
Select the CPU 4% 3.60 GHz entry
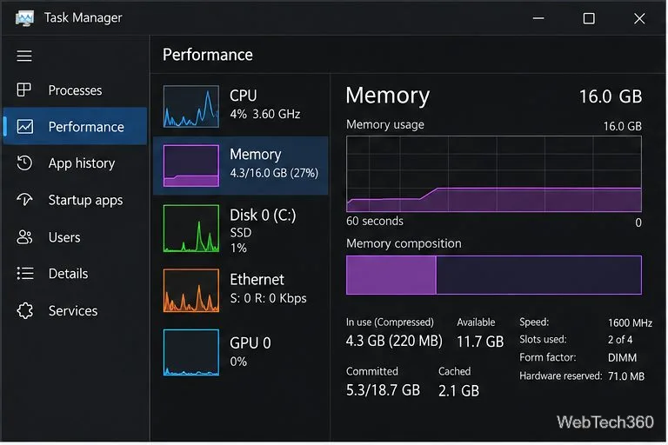pos(241,106)
